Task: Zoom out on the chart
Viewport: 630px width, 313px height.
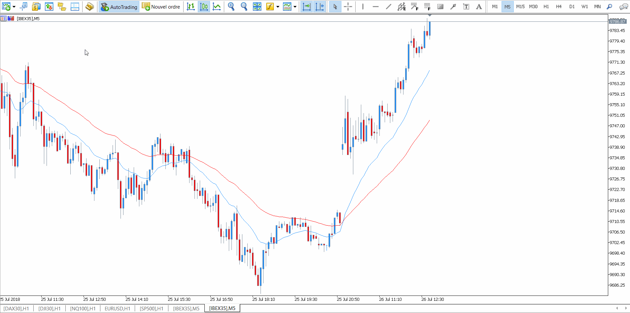Action: pos(244,7)
